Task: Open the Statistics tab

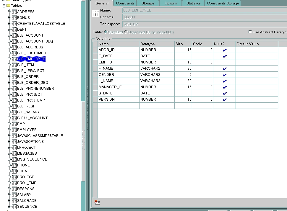Action: click(x=194, y=3)
